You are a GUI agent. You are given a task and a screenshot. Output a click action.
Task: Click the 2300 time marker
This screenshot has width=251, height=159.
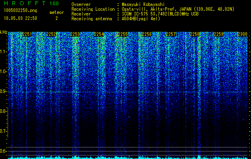click(243, 34)
